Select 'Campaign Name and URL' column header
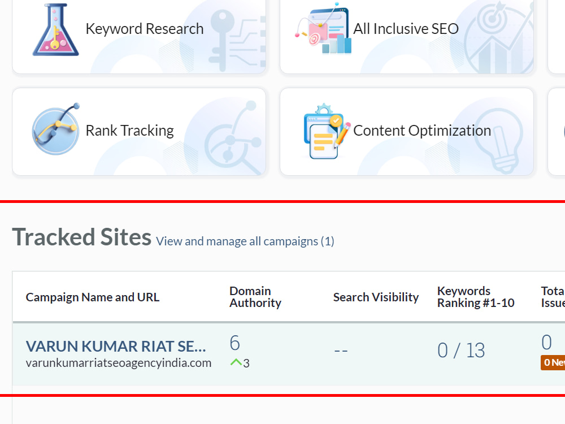The height and width of the screenshot is (424, 565). (93, 297)
